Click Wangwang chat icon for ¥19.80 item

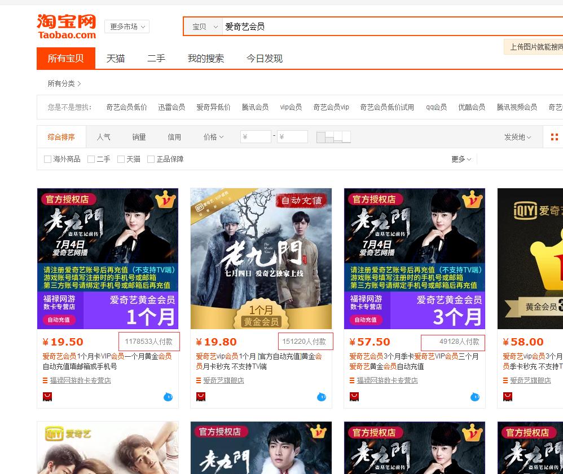(x=322, y=397)
